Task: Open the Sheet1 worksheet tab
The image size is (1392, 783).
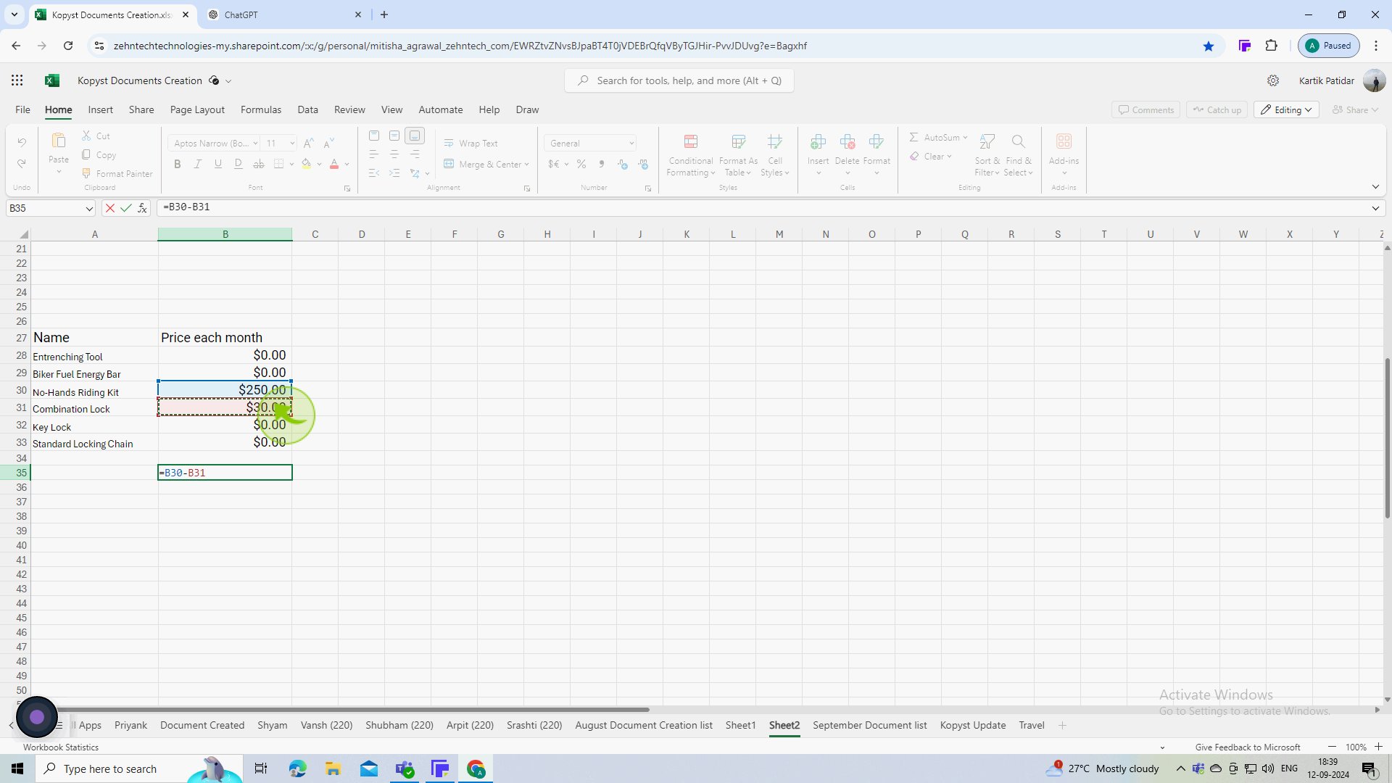Action: [x=740, y=725]
